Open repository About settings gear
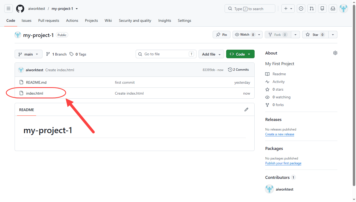Image resolution: width=356 pixels, height=202 pixels. 335,53
